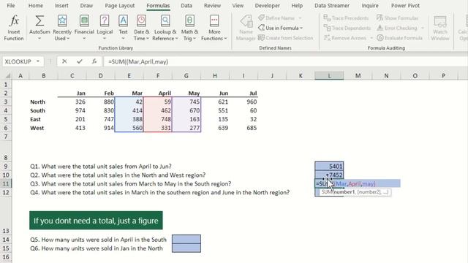
Task: Expand the Text functions dropdown arrow
Action: coord(123,39)
